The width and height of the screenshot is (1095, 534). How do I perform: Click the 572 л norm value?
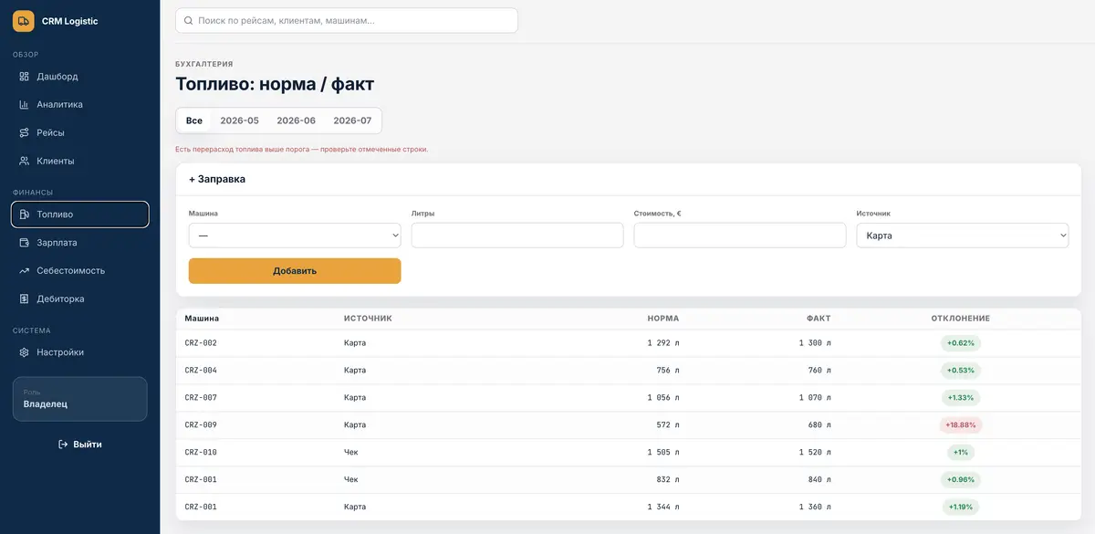(668, 425)
